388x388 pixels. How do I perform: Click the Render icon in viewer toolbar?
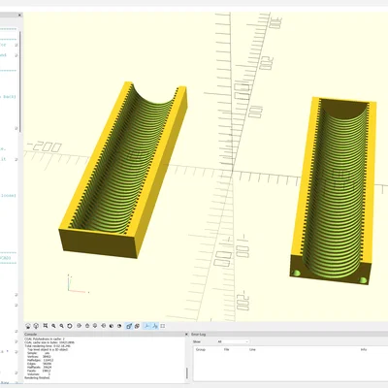[x=36, y=326]
